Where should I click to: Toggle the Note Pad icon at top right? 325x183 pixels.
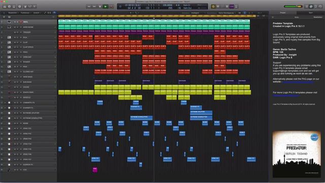311,7
